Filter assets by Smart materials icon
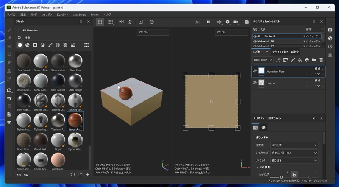Screen dimensions: 339x187 (28, 45)
